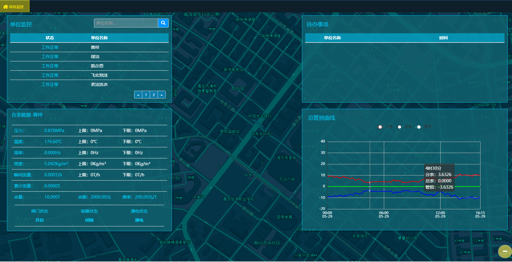The width and height of the screenshot is (512, 262).
Task: Select the 绿洁 unit row
Action: pyautogui.click(x=95, y=57)
